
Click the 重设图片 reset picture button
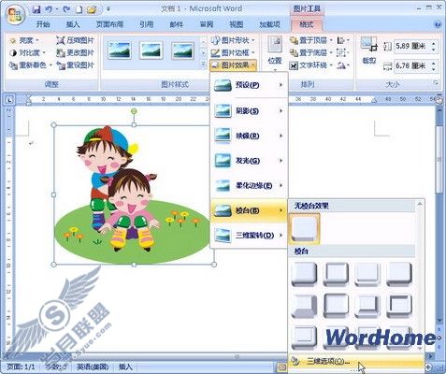76,65
